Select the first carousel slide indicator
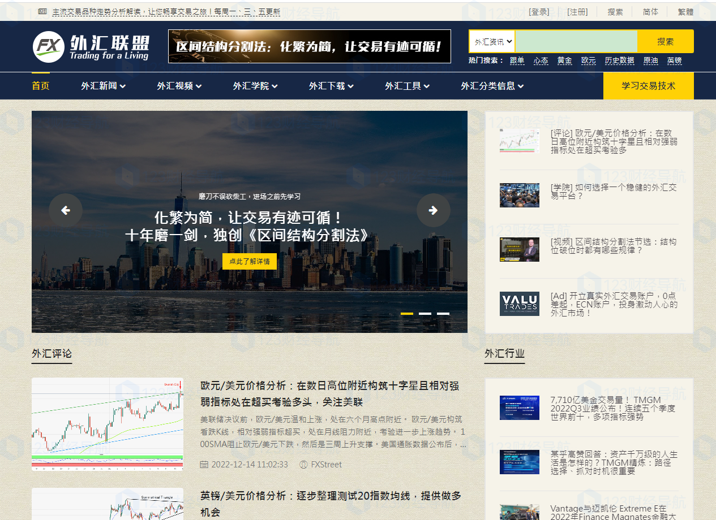The image size is (716, 520). coord(407,313)
